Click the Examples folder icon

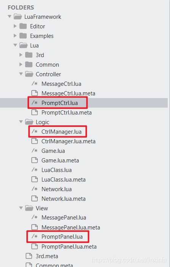click(x=23, y=36)
